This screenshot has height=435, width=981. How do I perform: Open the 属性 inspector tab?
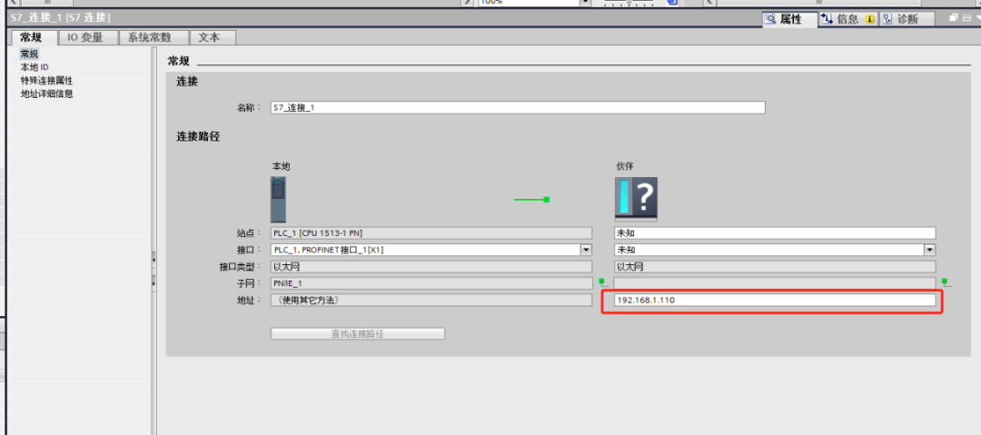click(790, 19)
